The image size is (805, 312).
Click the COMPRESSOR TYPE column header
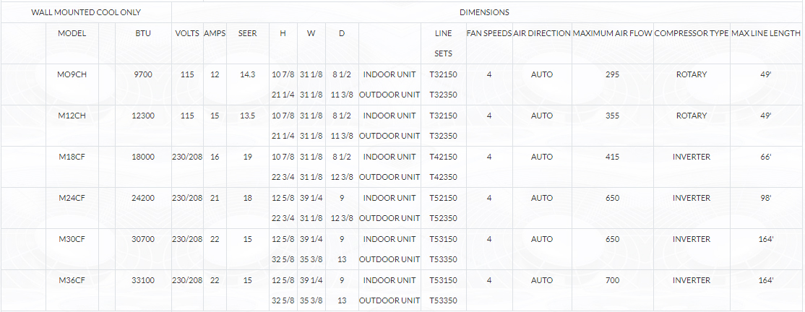692,33
